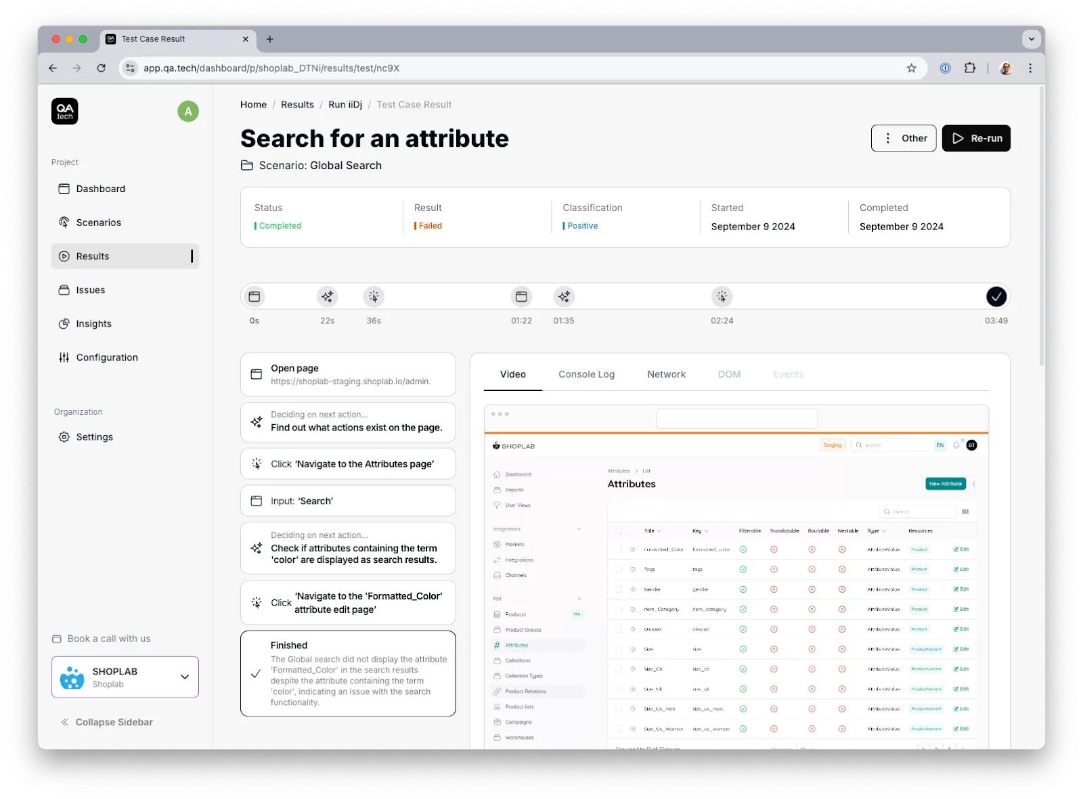Select the 01:35 AI decision timeline step
Viewport: 1083px width, 799px height.
tap(564, 296)
